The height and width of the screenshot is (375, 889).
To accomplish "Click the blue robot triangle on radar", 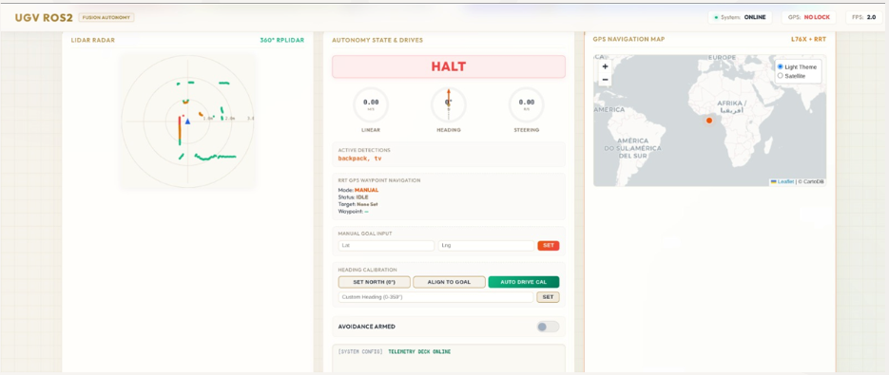I will (187, 122).
